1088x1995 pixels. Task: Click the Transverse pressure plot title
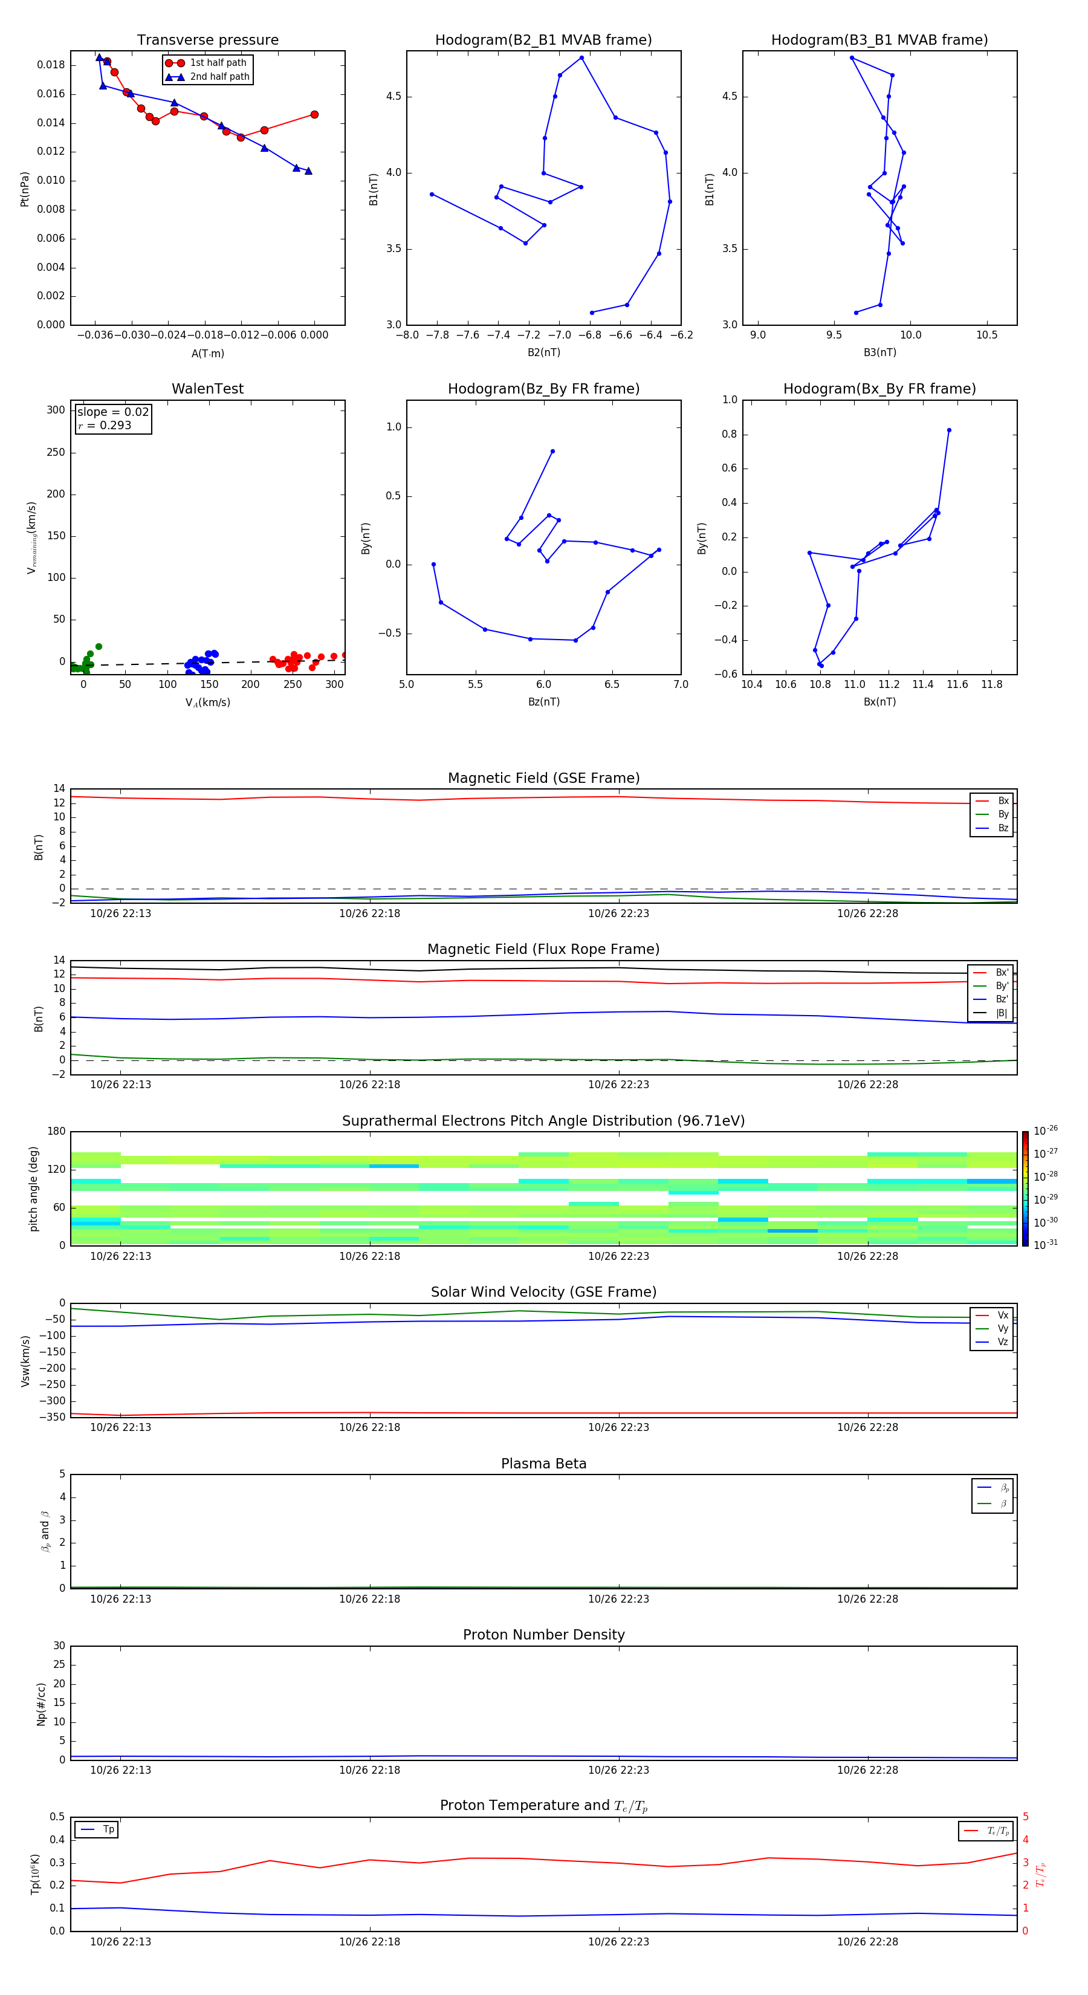click(x=207, y=41)
